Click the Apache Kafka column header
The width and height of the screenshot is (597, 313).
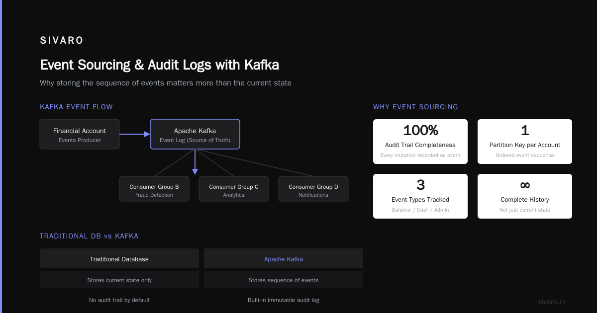coord(284,259)
